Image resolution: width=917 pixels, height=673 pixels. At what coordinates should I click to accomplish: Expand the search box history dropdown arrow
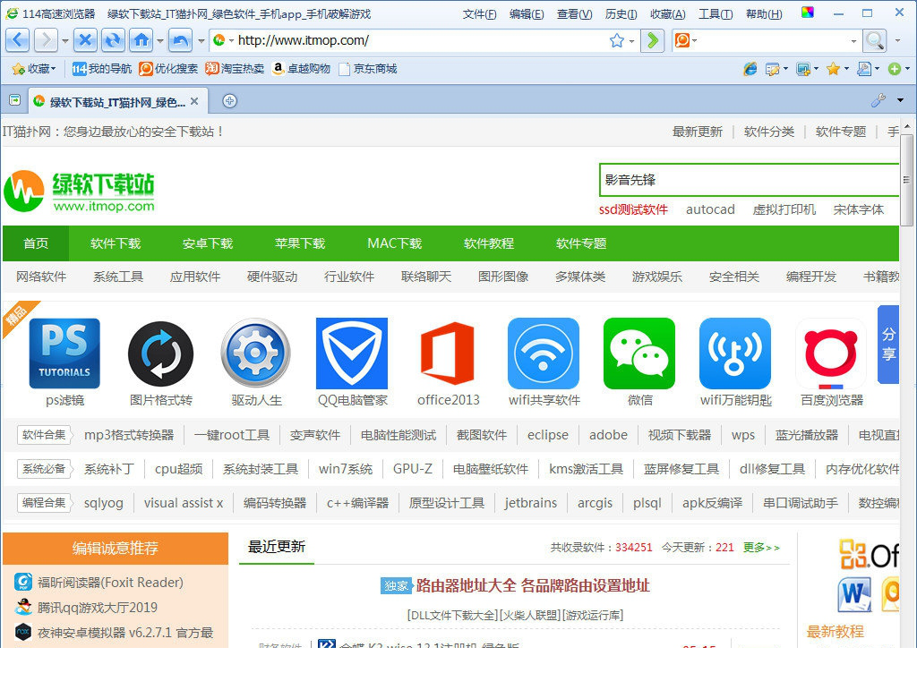click(853, 41)
